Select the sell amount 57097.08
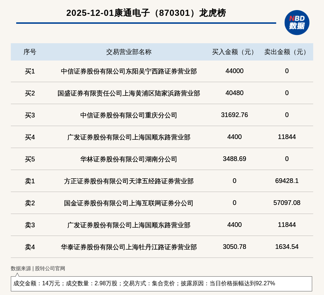 [287, 203]
